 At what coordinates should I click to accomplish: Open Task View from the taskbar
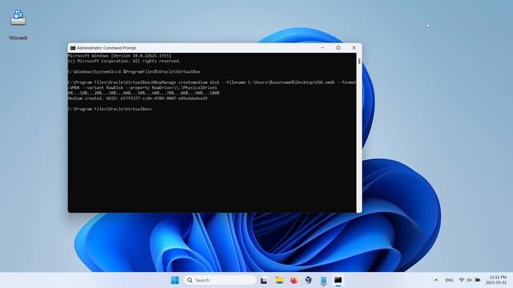264,281
